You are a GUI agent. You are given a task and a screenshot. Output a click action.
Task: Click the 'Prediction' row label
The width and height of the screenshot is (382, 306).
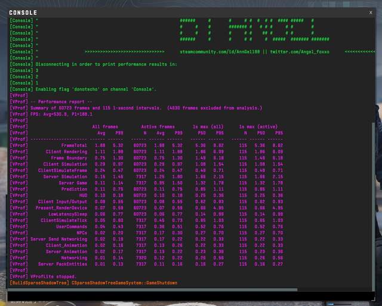tap(74, 189)
